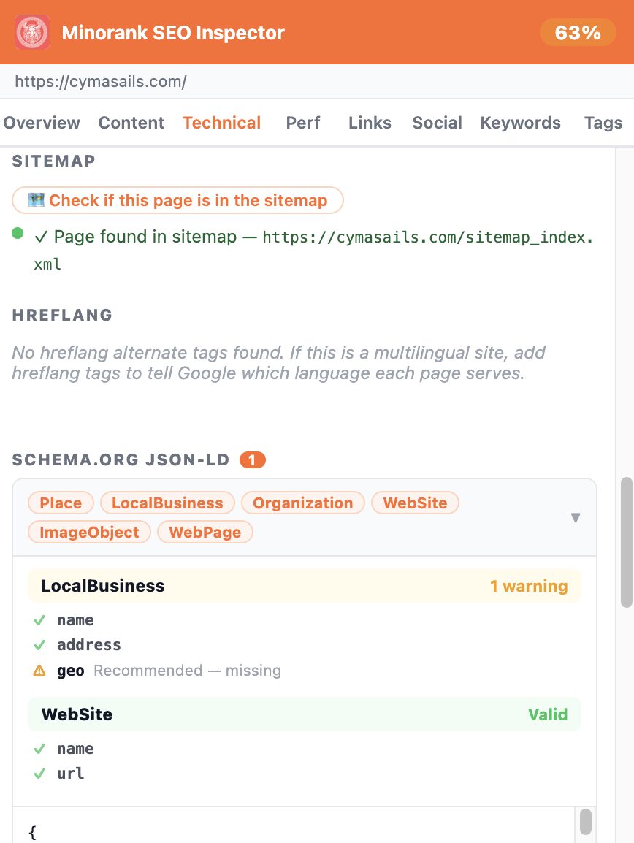Click the HREFLANG section heading
The height and width of the screenshot is (843, 634).
pyautogui.click(x=62, y=315)
